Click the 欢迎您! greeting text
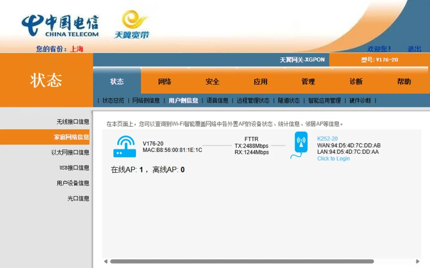 click(x=379, y=49)
